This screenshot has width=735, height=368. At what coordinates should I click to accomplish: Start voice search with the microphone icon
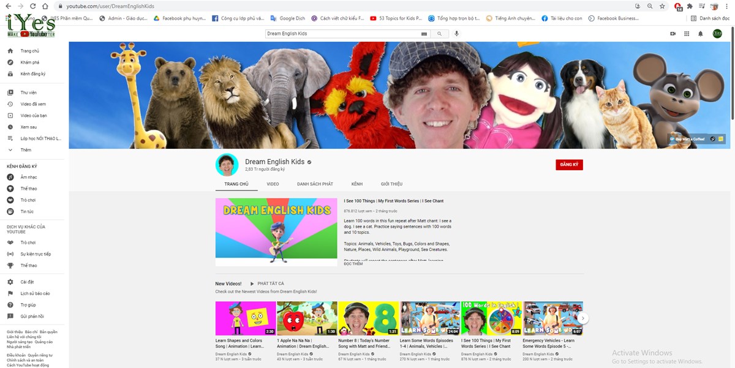(x=456, y=34)
